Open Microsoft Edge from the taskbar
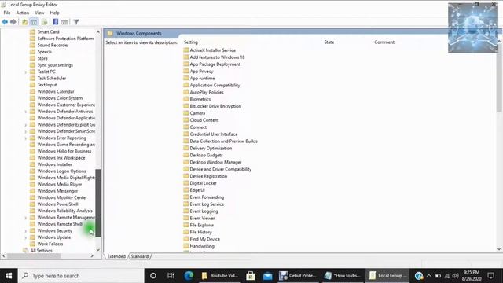This screenshot has width=503, height=283. tap(189, 276)
